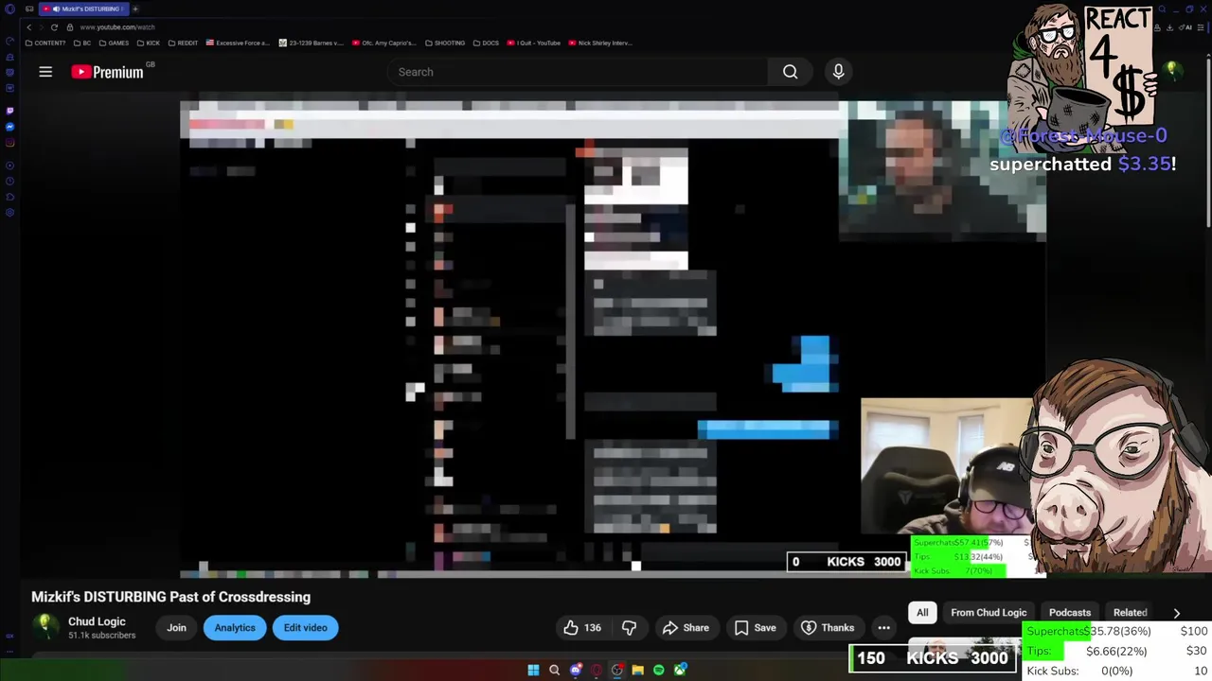Open CONTENT? bookmarks folder
The image size is (1212, 681).
pos(45,43)
